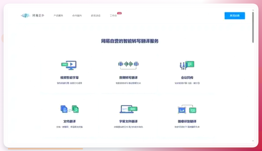The image size is (262, 151).
Task: Click the blue button in the header
Action: tap(234, 16)
